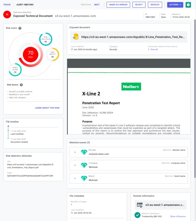Resolve this alert
The width and height of the screenshot is (196, 221).
(155, 5)
